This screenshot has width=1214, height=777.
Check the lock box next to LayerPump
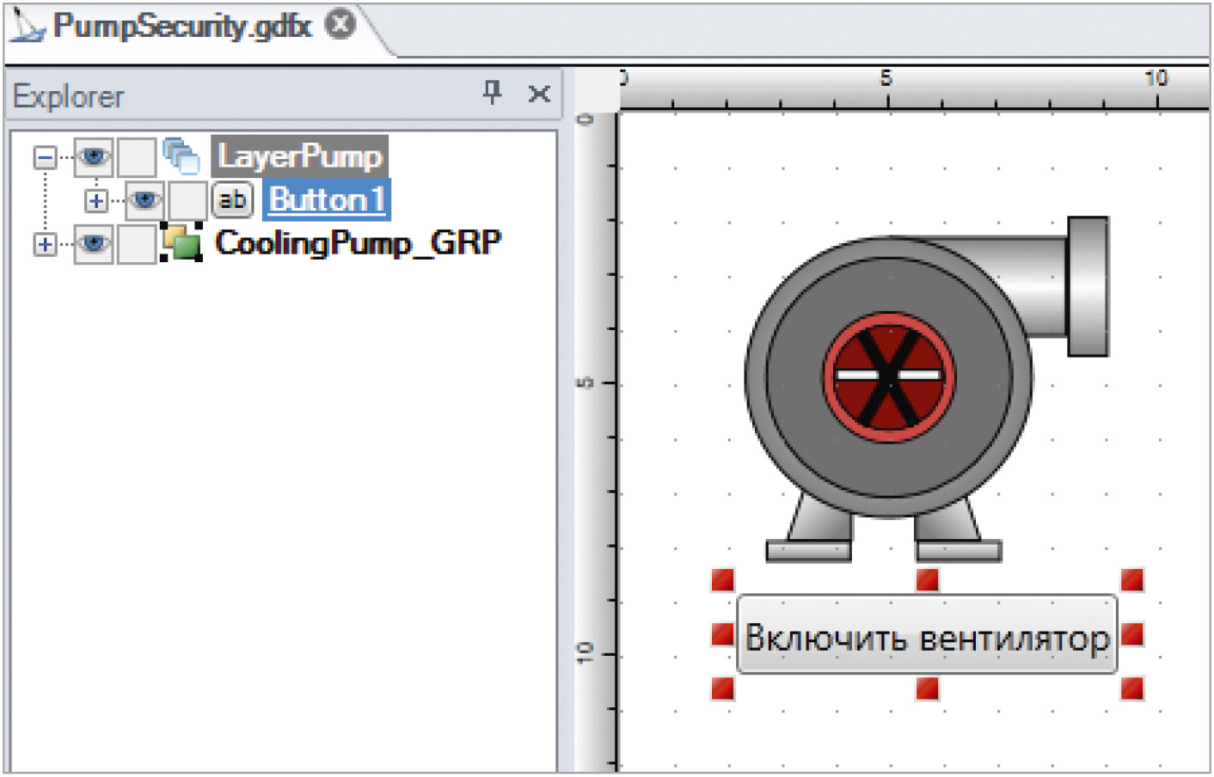137,157
